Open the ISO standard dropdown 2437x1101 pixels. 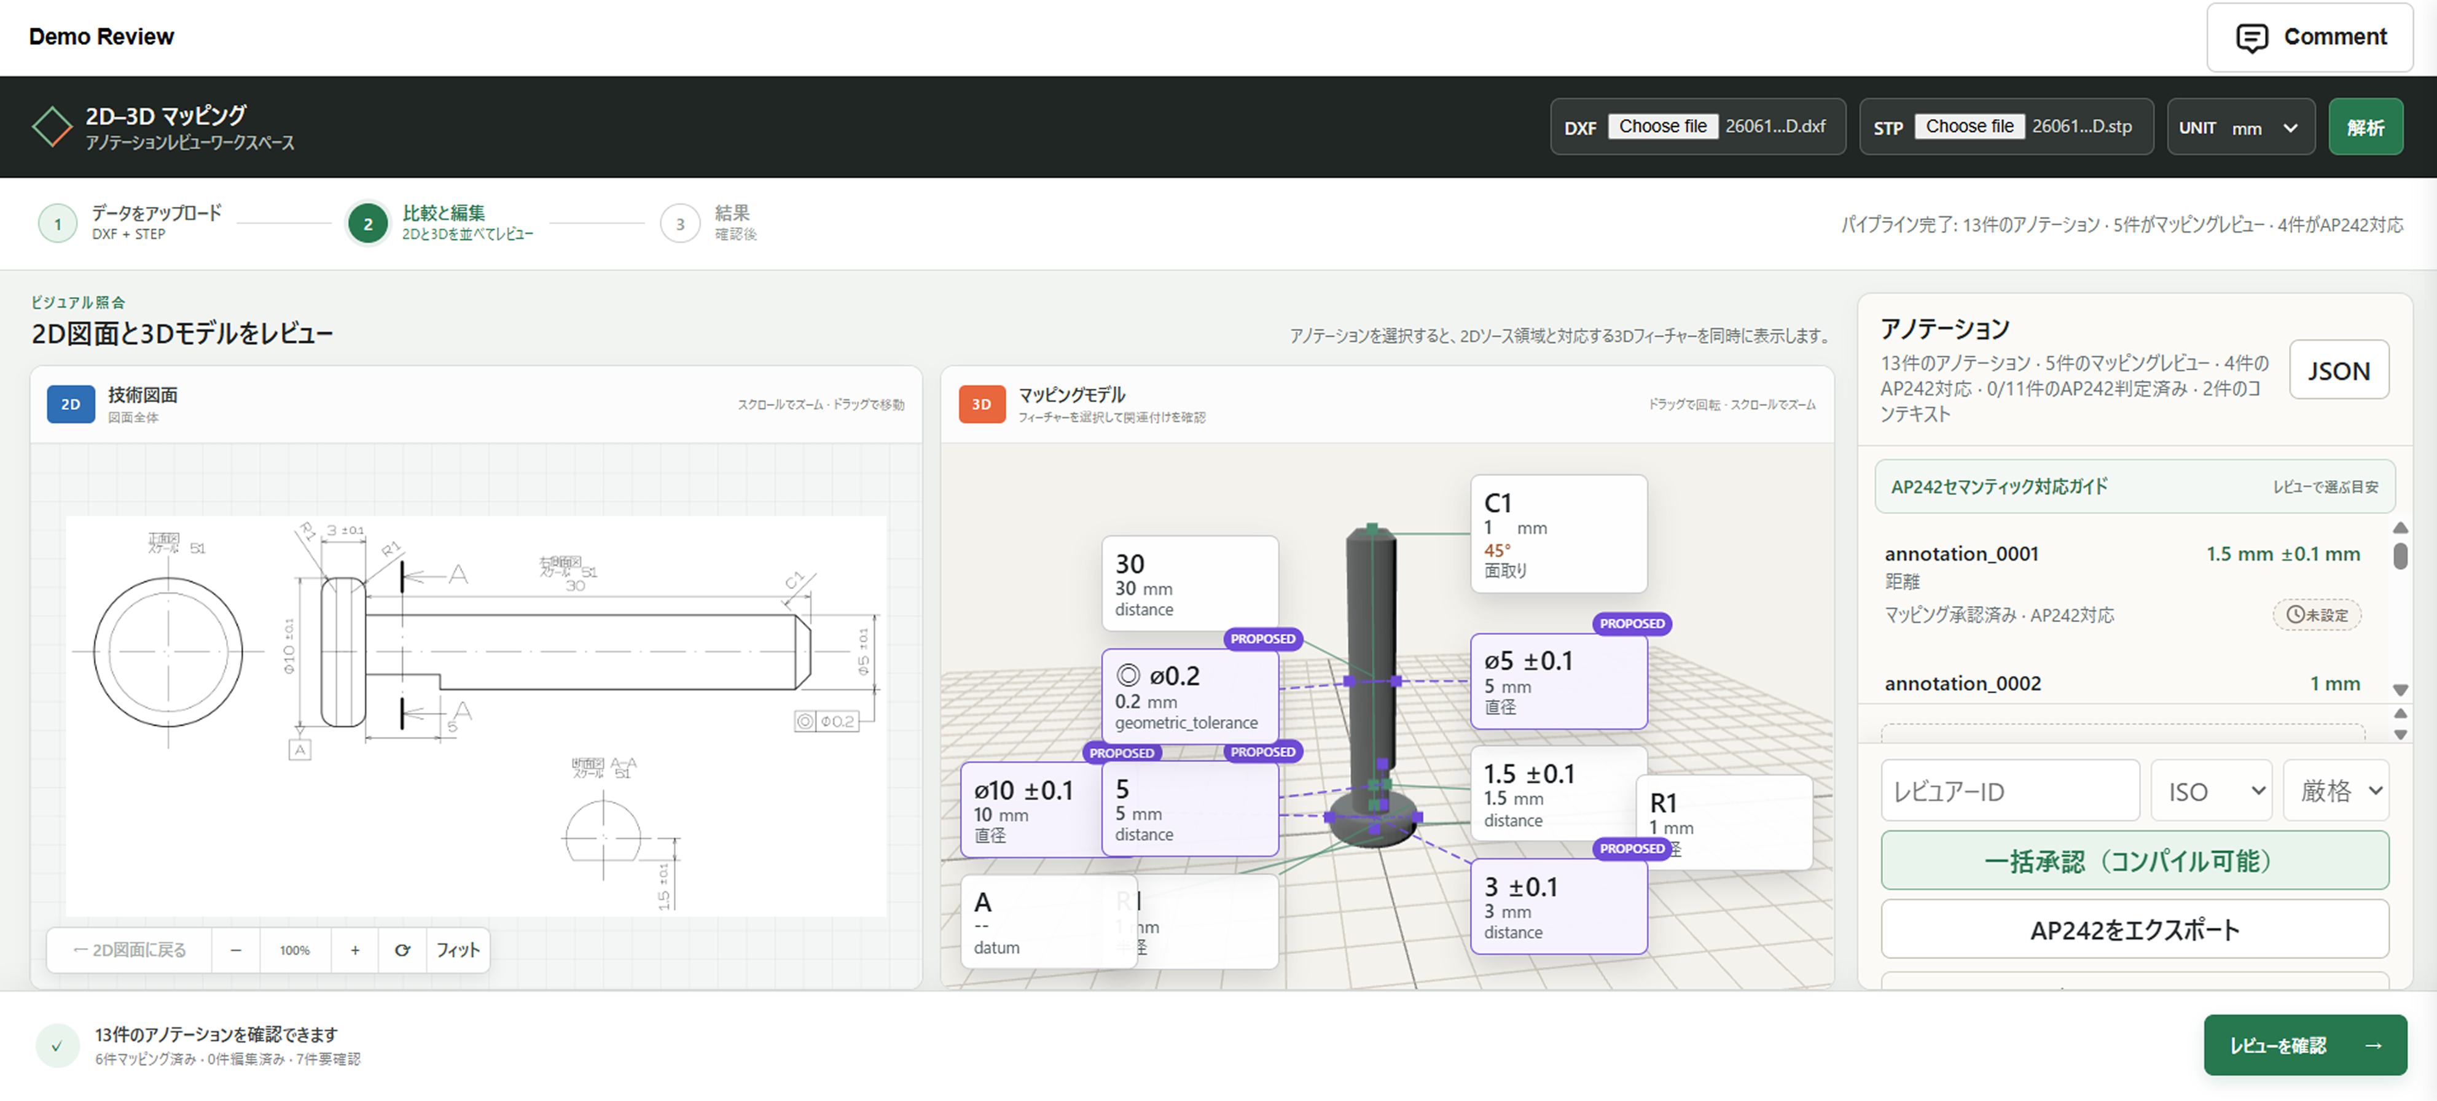2211,791
